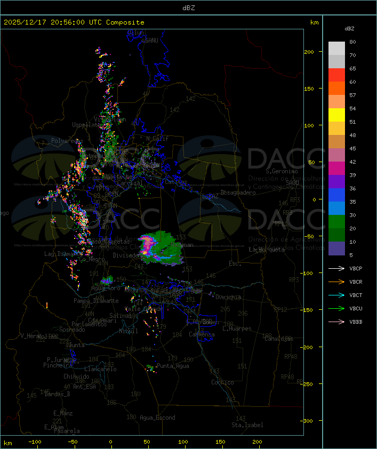Click the 150 tick on the right axis

pos(309,89)
